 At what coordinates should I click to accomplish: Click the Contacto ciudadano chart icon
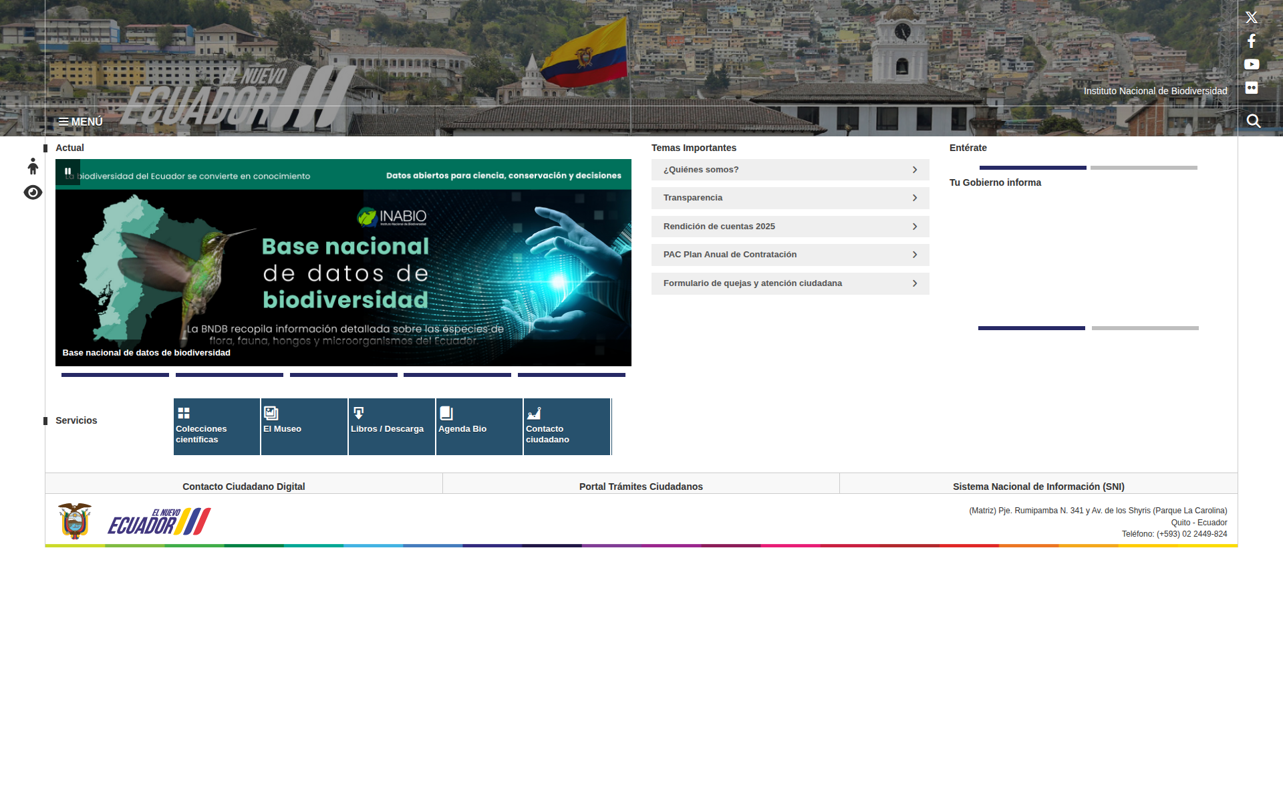coord(534,413)
